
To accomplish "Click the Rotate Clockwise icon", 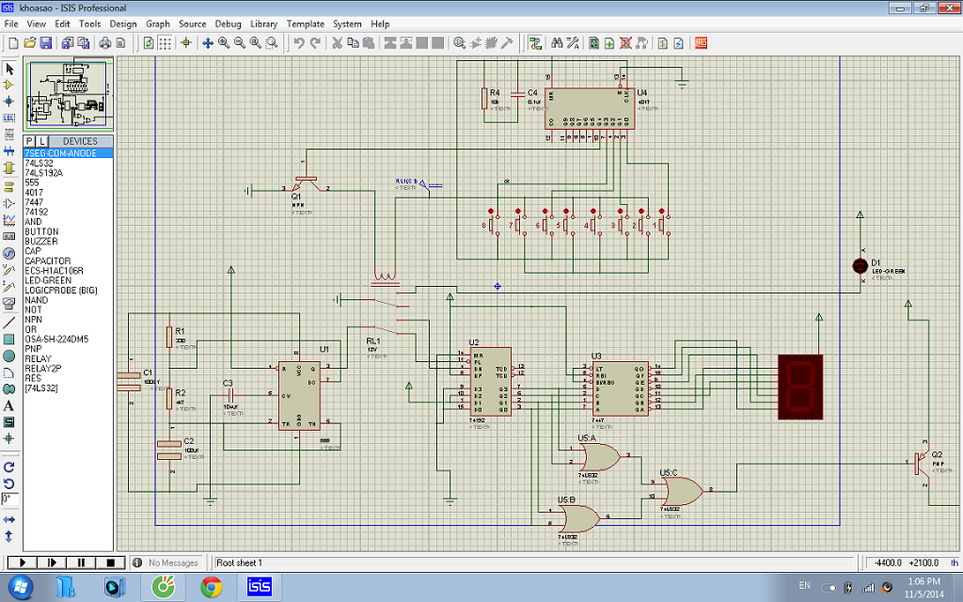I will (x=9, y=467).
